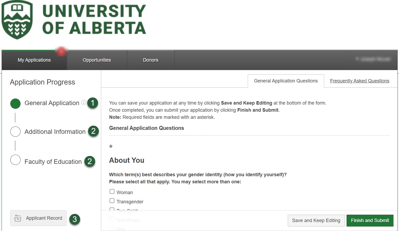
Task: Select the Additional Information step circle
Action: point(15,131)
